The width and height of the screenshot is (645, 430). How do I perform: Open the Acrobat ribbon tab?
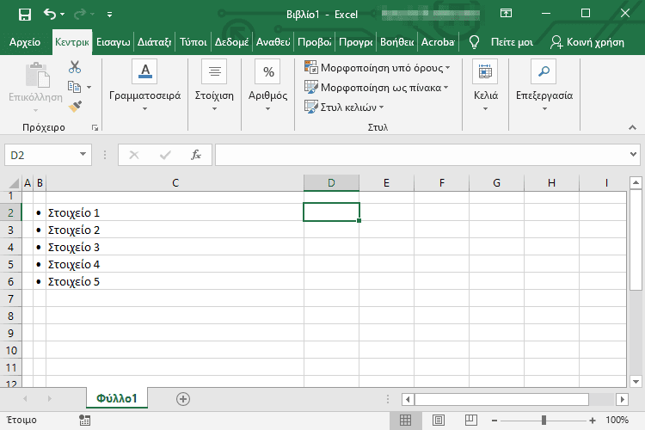coord(438,42)
